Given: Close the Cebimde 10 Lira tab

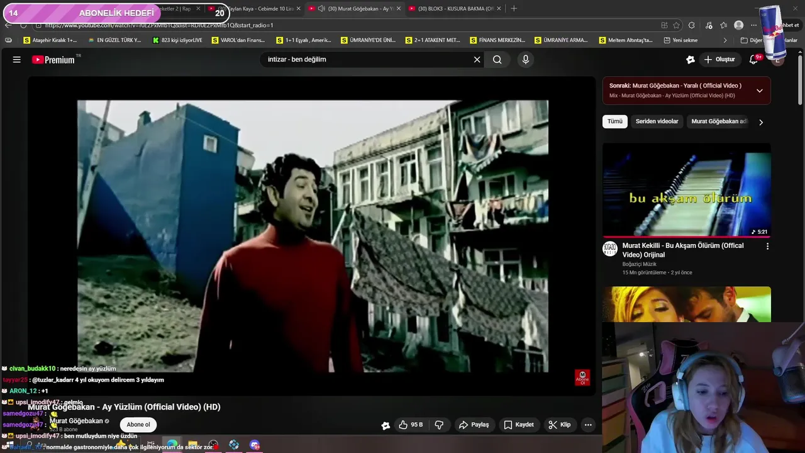Looking at the screenshot, I should tap(299, 8).
